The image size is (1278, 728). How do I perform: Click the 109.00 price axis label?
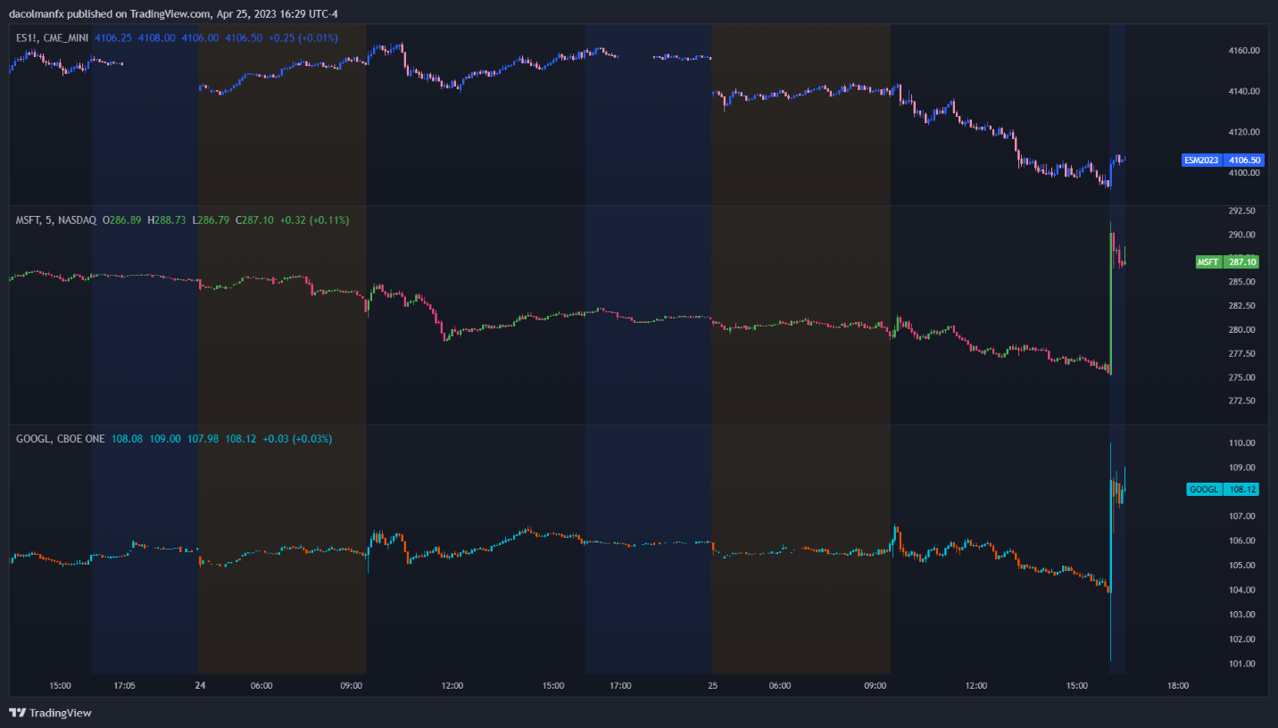tap(1242, 467)
